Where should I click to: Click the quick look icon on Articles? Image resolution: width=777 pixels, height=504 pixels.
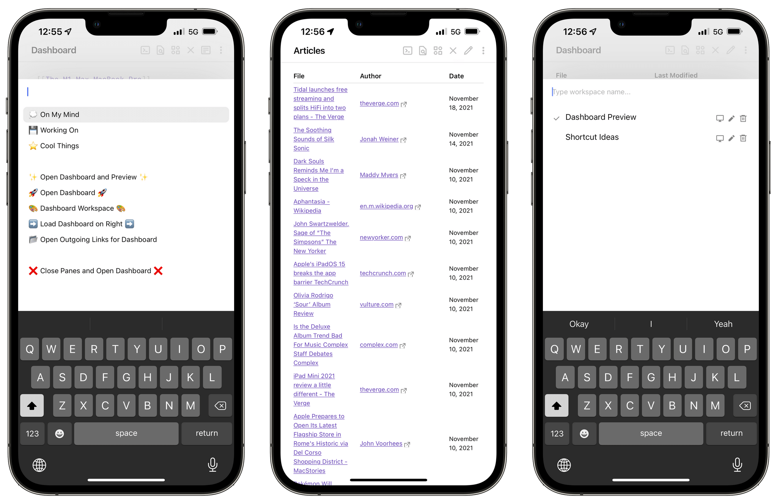coord(424,51)
